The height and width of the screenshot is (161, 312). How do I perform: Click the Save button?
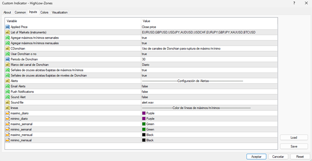tap(294, 146)
